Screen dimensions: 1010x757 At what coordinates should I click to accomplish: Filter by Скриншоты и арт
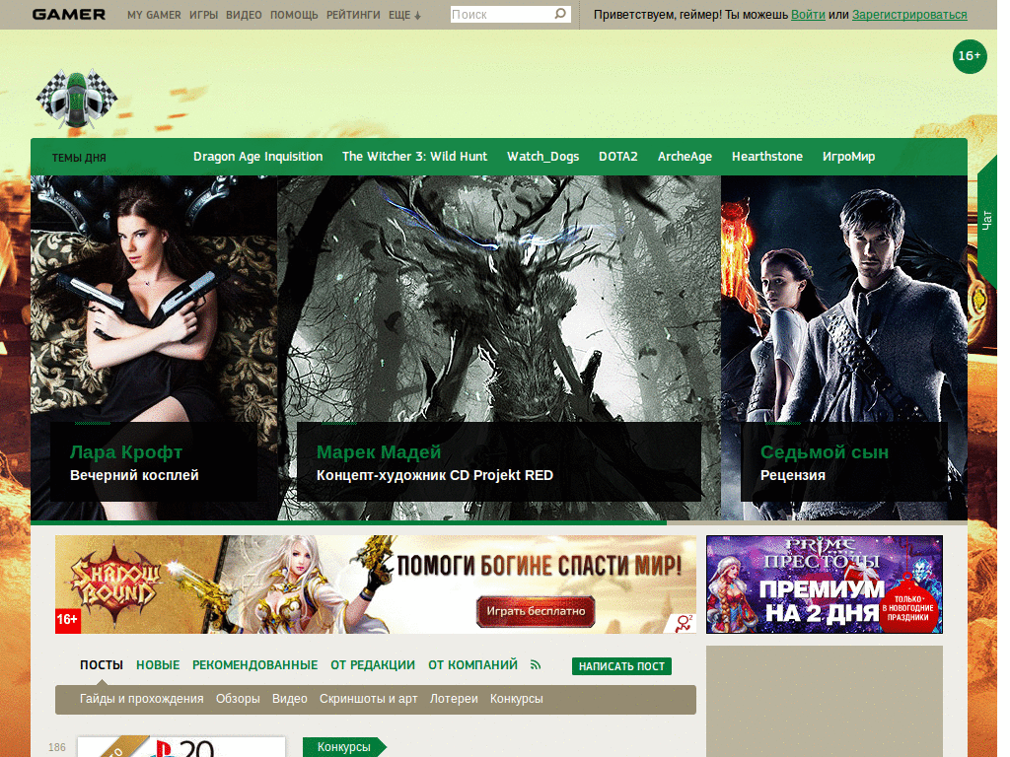click(369, 699)
